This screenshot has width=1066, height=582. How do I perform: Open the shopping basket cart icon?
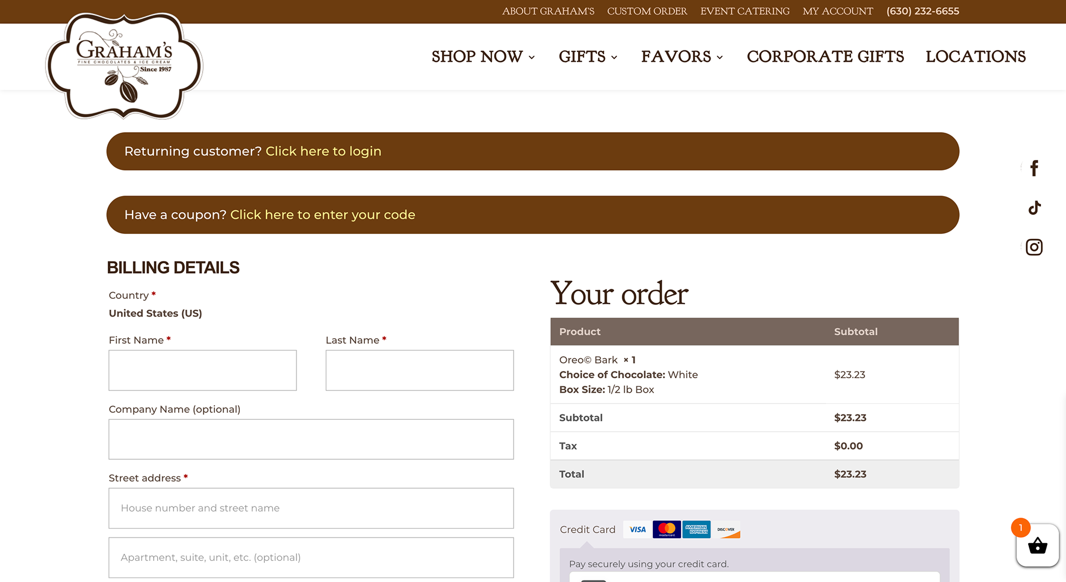click(x=1037, y=545)
